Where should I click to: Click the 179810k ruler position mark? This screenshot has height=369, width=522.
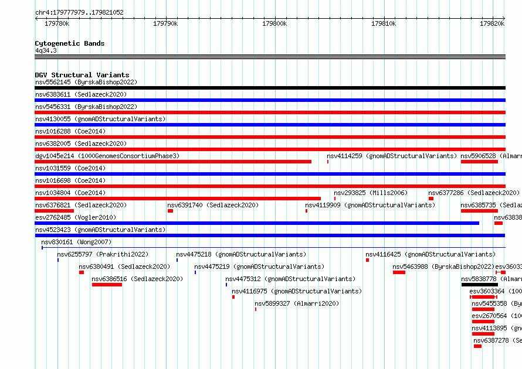pyautogui.click(x=384, y=23)
